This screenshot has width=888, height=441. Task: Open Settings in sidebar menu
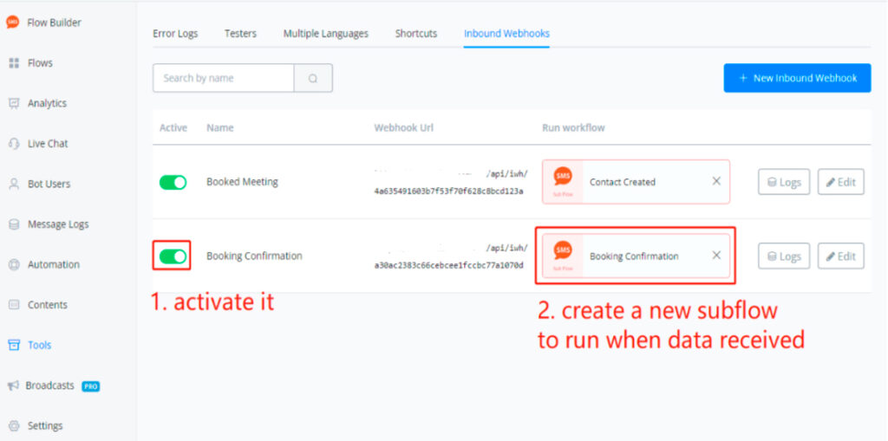coord(45,425)
